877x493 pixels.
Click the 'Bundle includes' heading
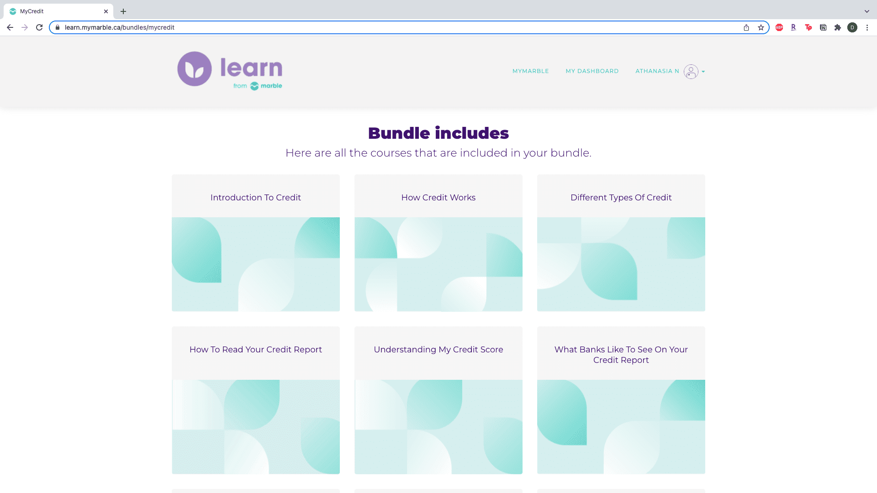click(x=438, y=133)
